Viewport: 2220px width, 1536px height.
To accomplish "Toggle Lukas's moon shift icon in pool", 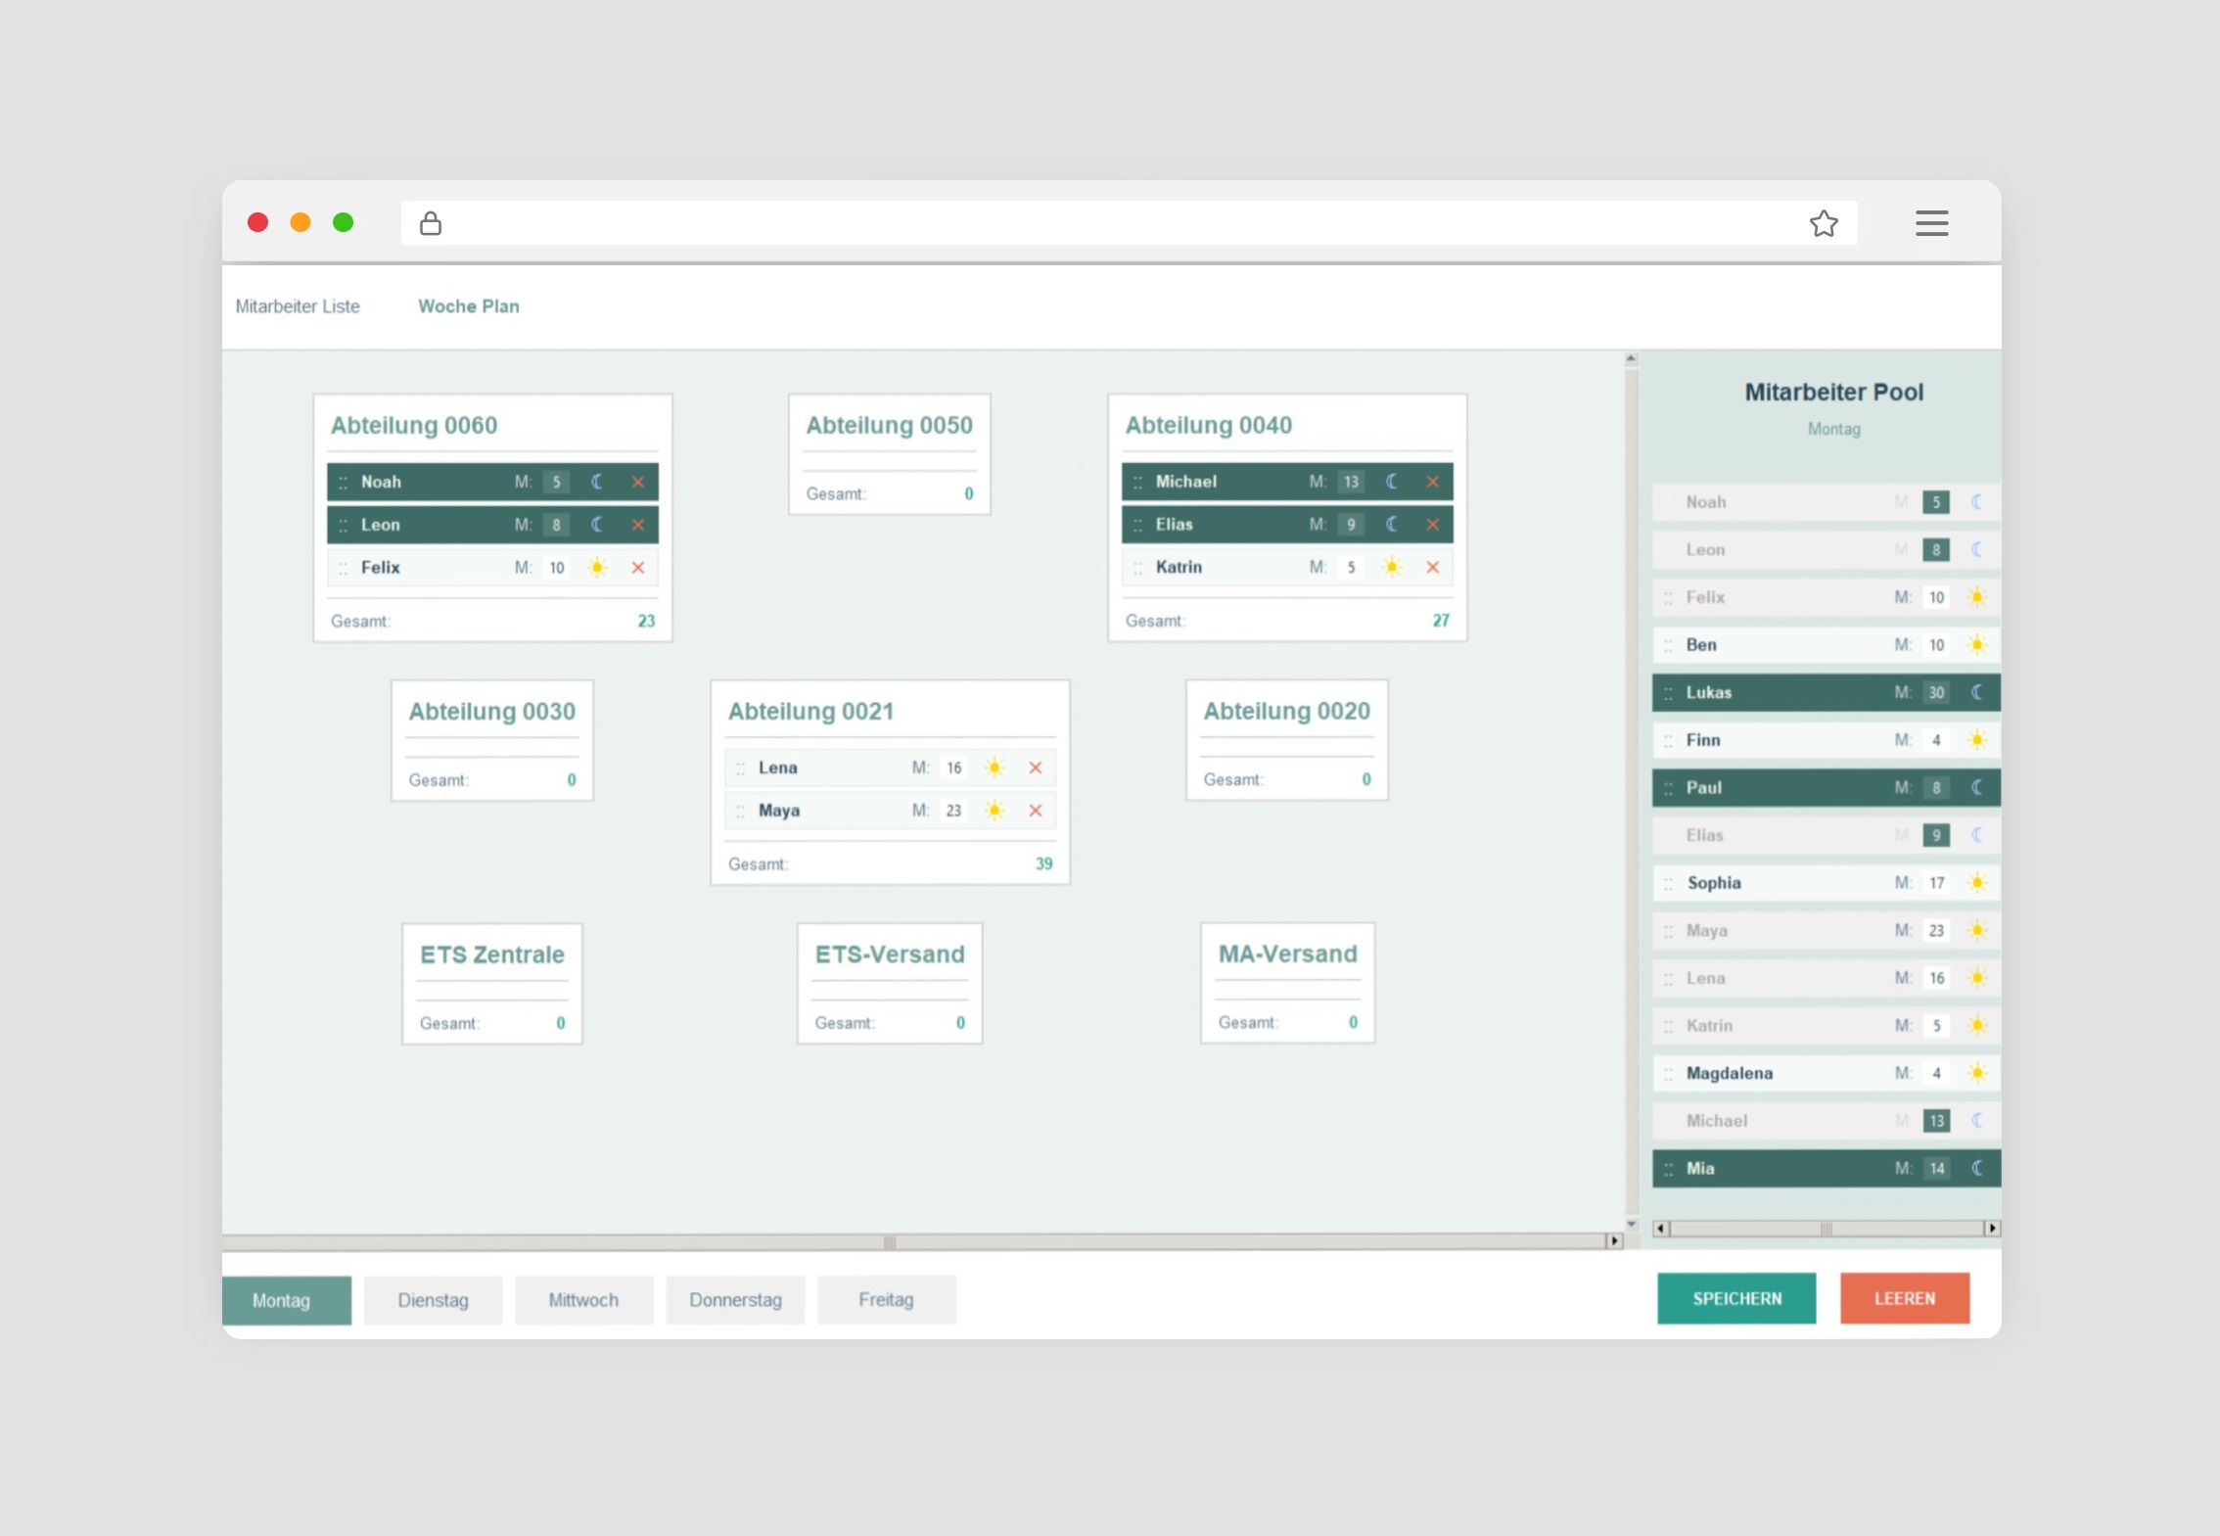I will (1977, 692).
